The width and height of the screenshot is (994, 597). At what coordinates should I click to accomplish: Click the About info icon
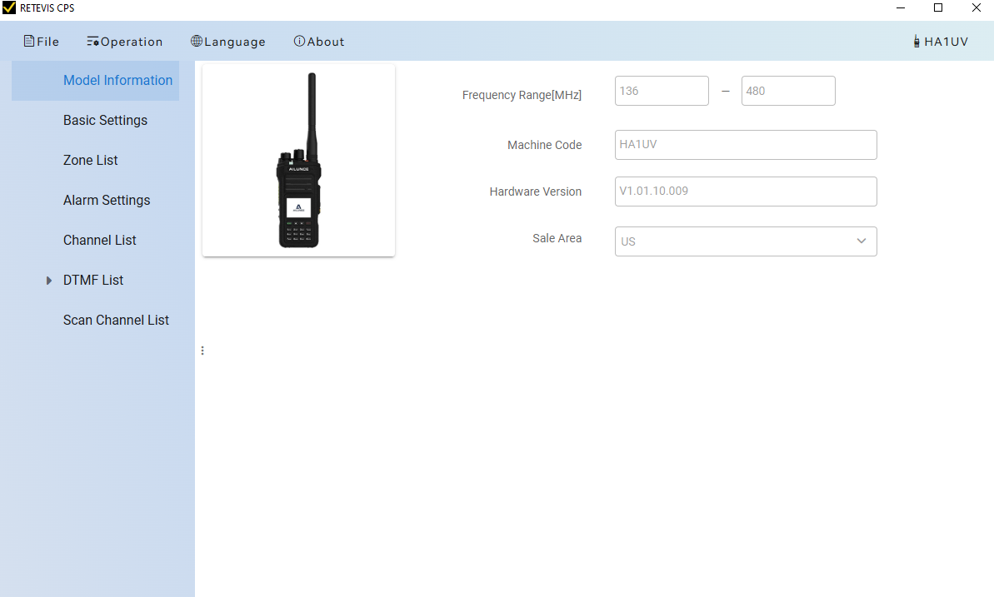(299, 42)
